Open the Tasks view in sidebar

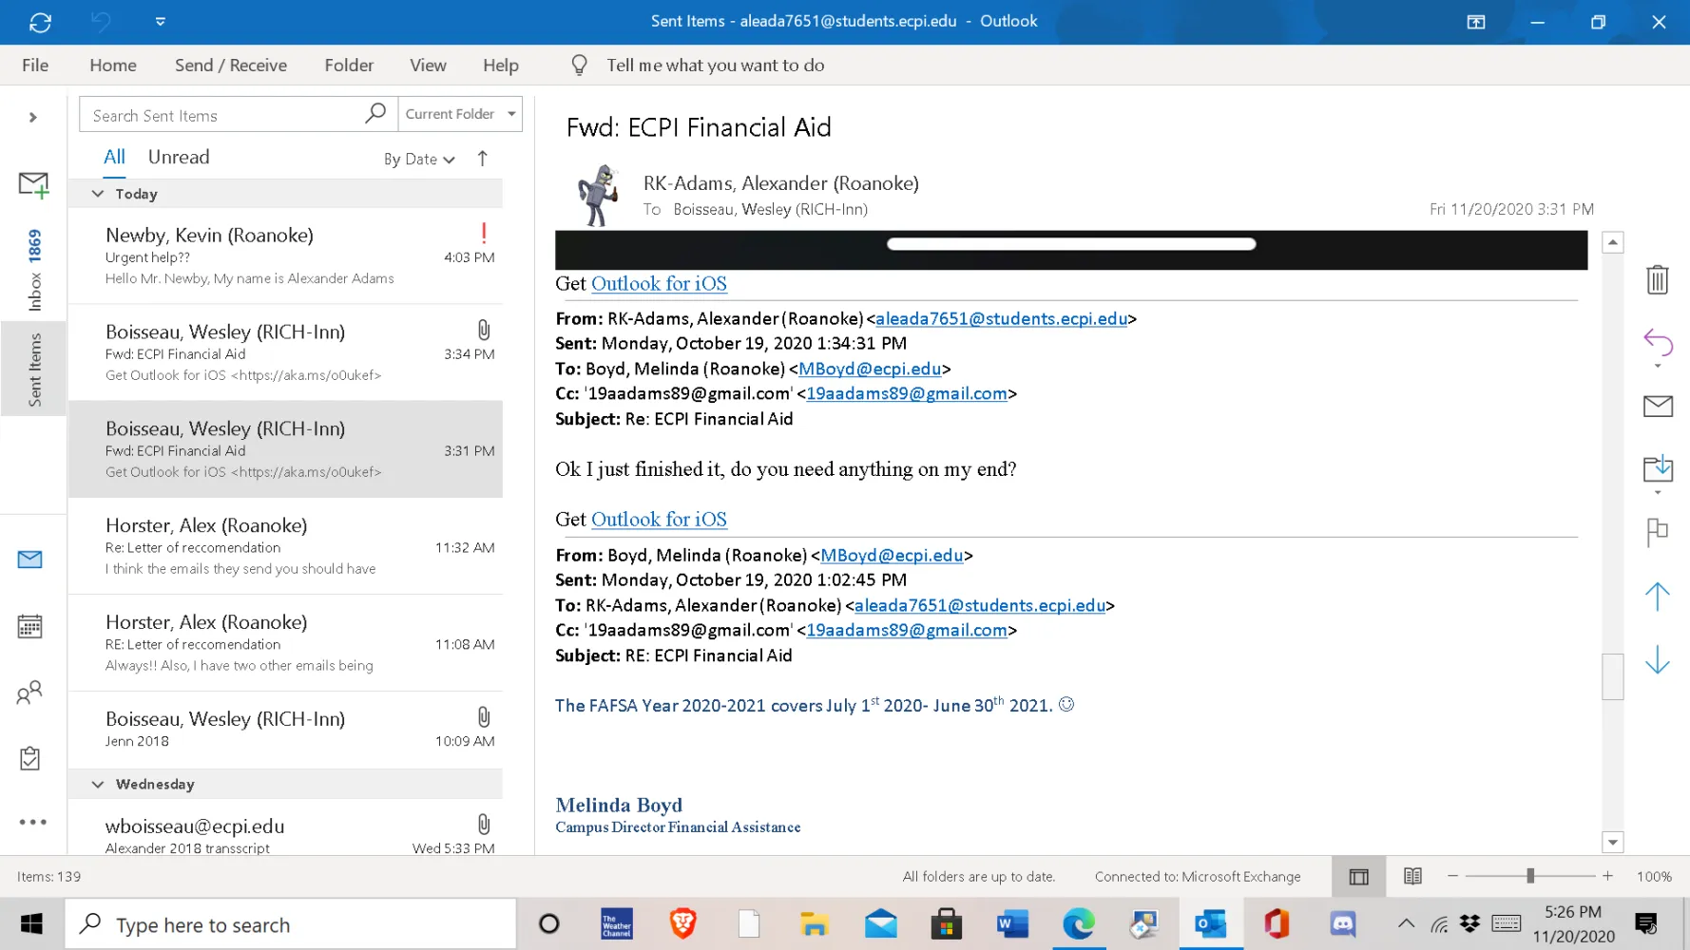pyautogui.click(x=30, y=758)
